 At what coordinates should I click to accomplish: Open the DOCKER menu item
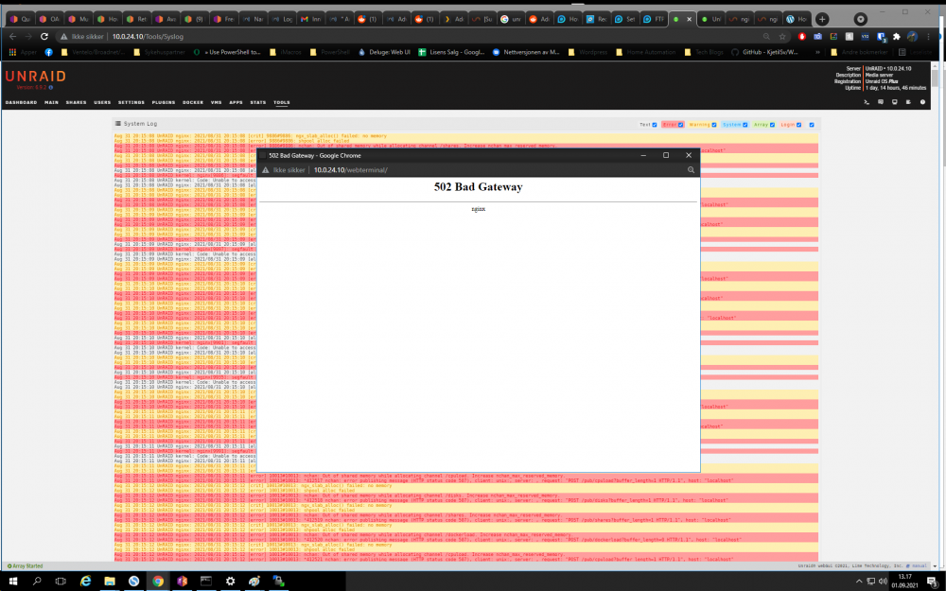click(x=193, y=102)
